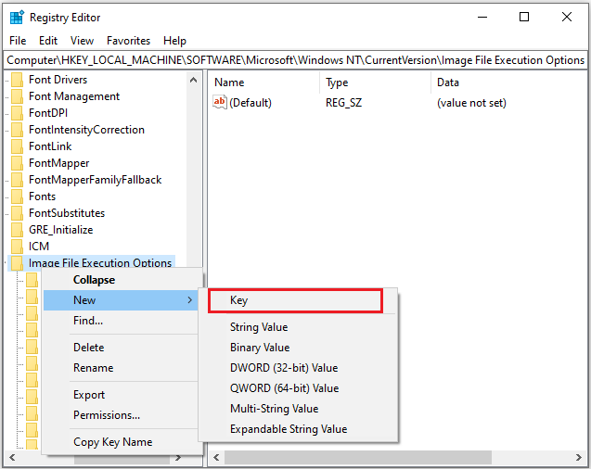Click the New submenu arrow
The width and height of the screenshot is (591, 469).
pos(189,300)
